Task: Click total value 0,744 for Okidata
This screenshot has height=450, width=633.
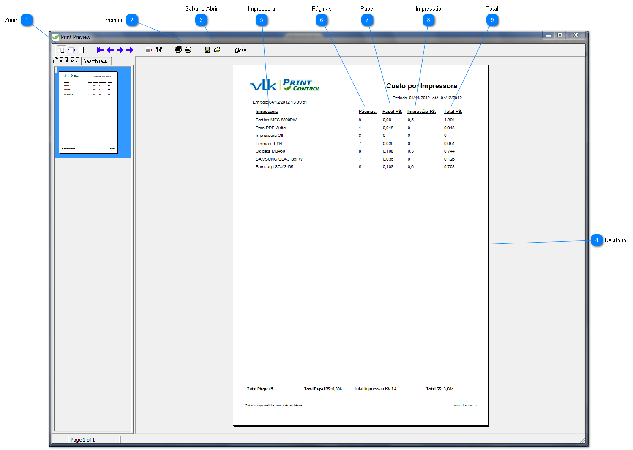Action: point(449,151)
